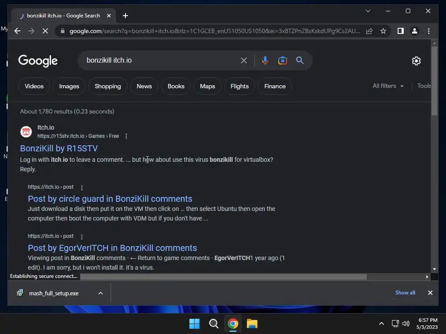The image size is (446, 334).
Task: Open more options for r15stv.itch.io result
Action: (126, 136)
